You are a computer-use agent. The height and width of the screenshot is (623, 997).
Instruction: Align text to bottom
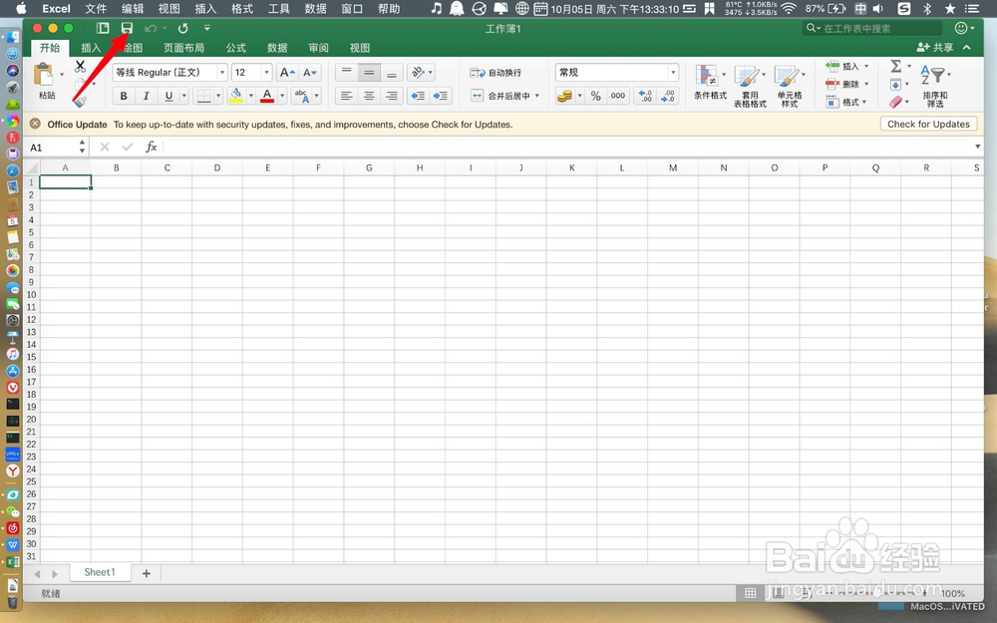[392, 73]
